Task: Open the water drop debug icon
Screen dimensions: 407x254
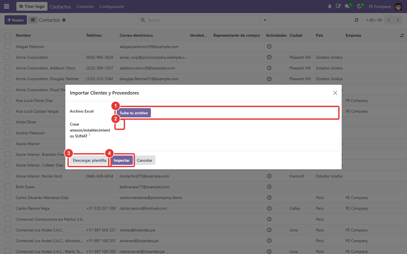Action: point(330,6)
